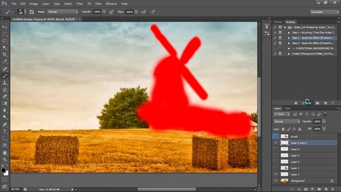Image resolution: width=341 pixels, height=192 pixels.
Task: Add a layer mask in the Layers panel
Action: tap(306, 189)
